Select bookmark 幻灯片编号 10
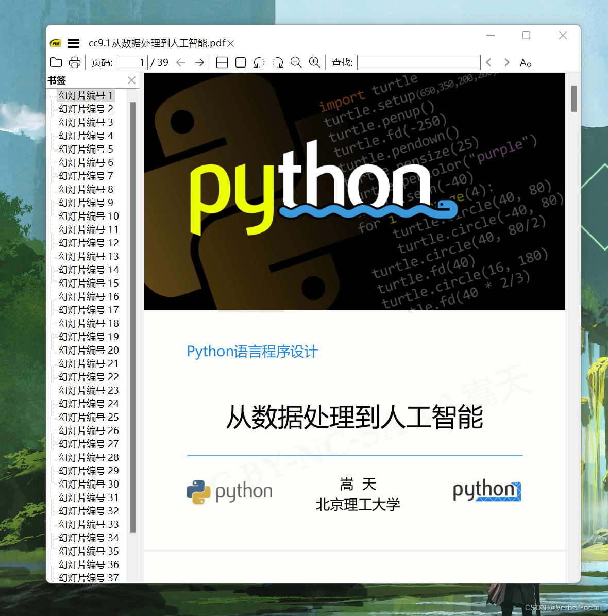 [89, 216]
